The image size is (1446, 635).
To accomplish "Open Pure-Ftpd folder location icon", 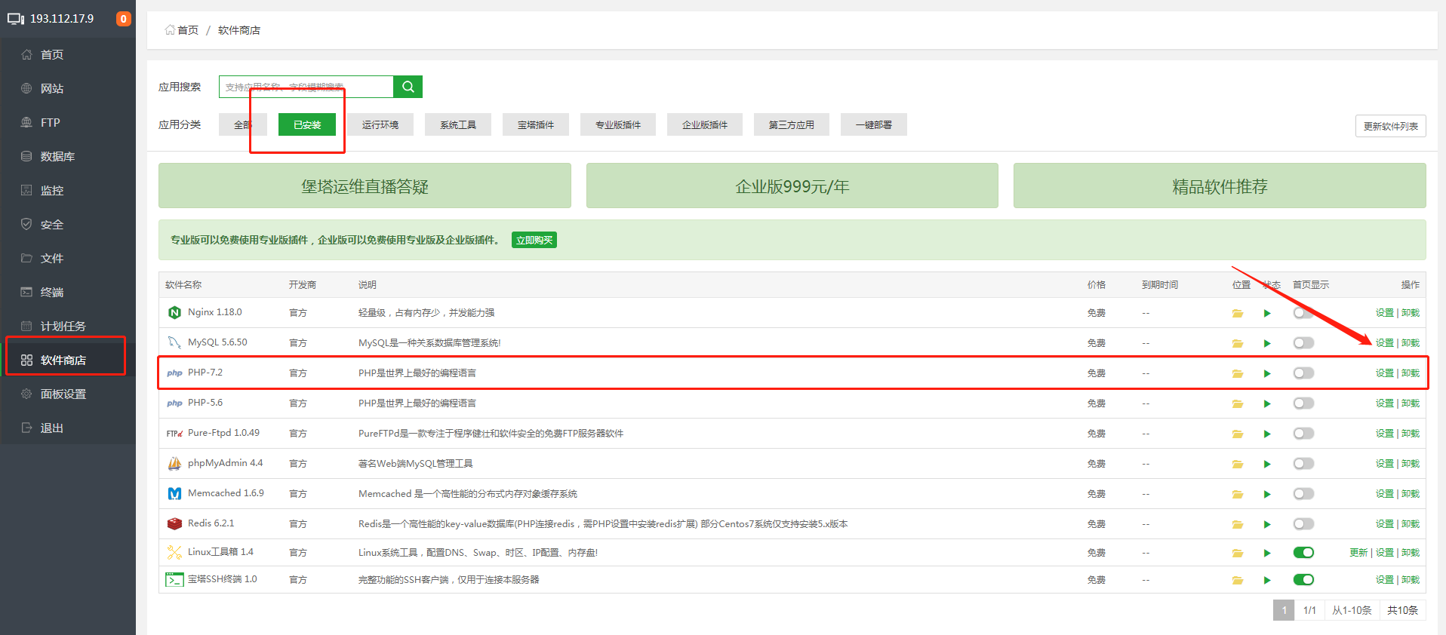I will (1238, 434).
